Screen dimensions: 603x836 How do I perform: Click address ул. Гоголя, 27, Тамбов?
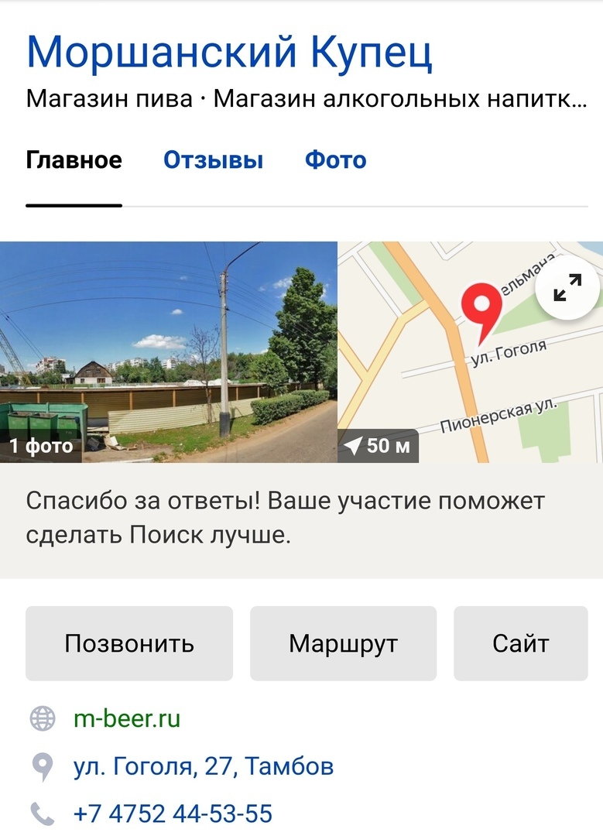204,766
